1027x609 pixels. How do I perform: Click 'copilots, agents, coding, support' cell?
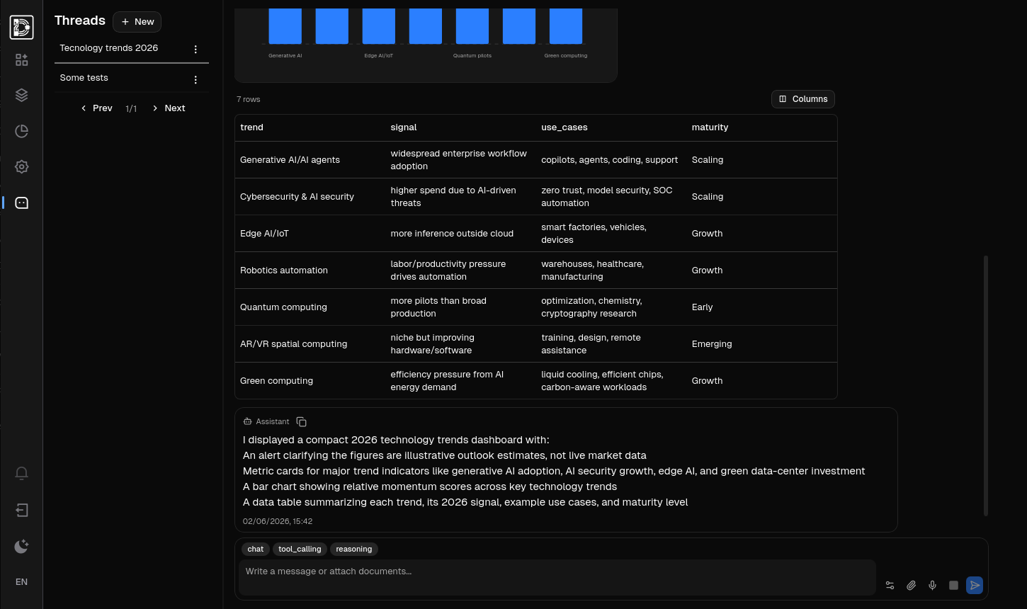pyautogui.click(x=609, y=160)
